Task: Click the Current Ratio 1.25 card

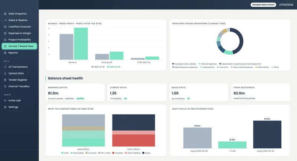Action: click(137, 93)
